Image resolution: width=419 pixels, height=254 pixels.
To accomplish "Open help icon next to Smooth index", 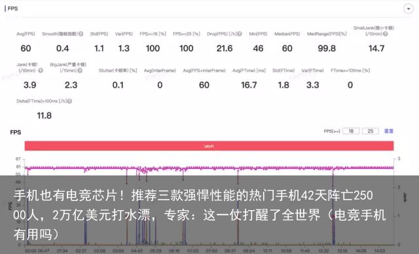I will pos(81,34).
